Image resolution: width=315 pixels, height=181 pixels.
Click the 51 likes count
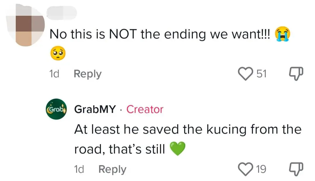[261, 74]
